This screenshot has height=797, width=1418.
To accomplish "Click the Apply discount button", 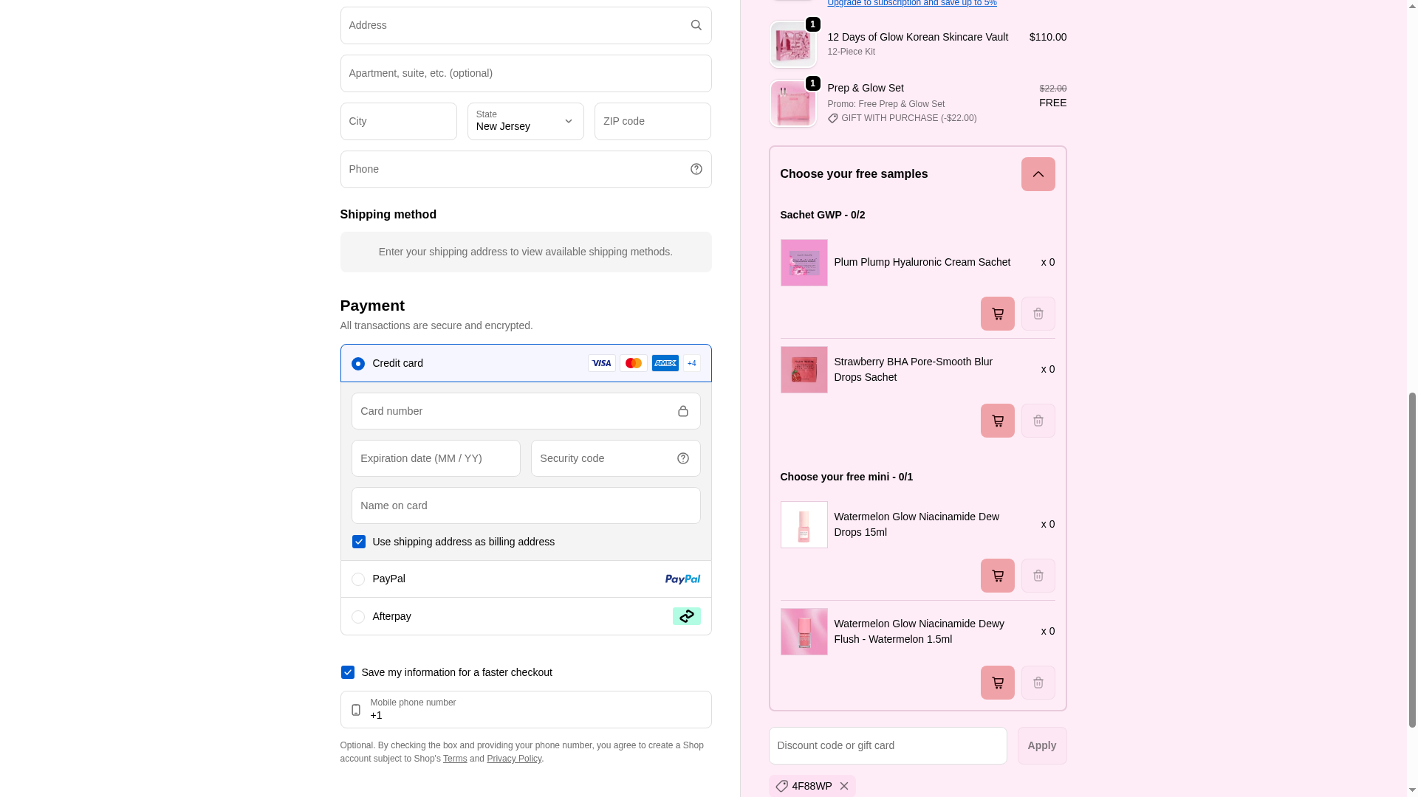I will pos(1041,745).
